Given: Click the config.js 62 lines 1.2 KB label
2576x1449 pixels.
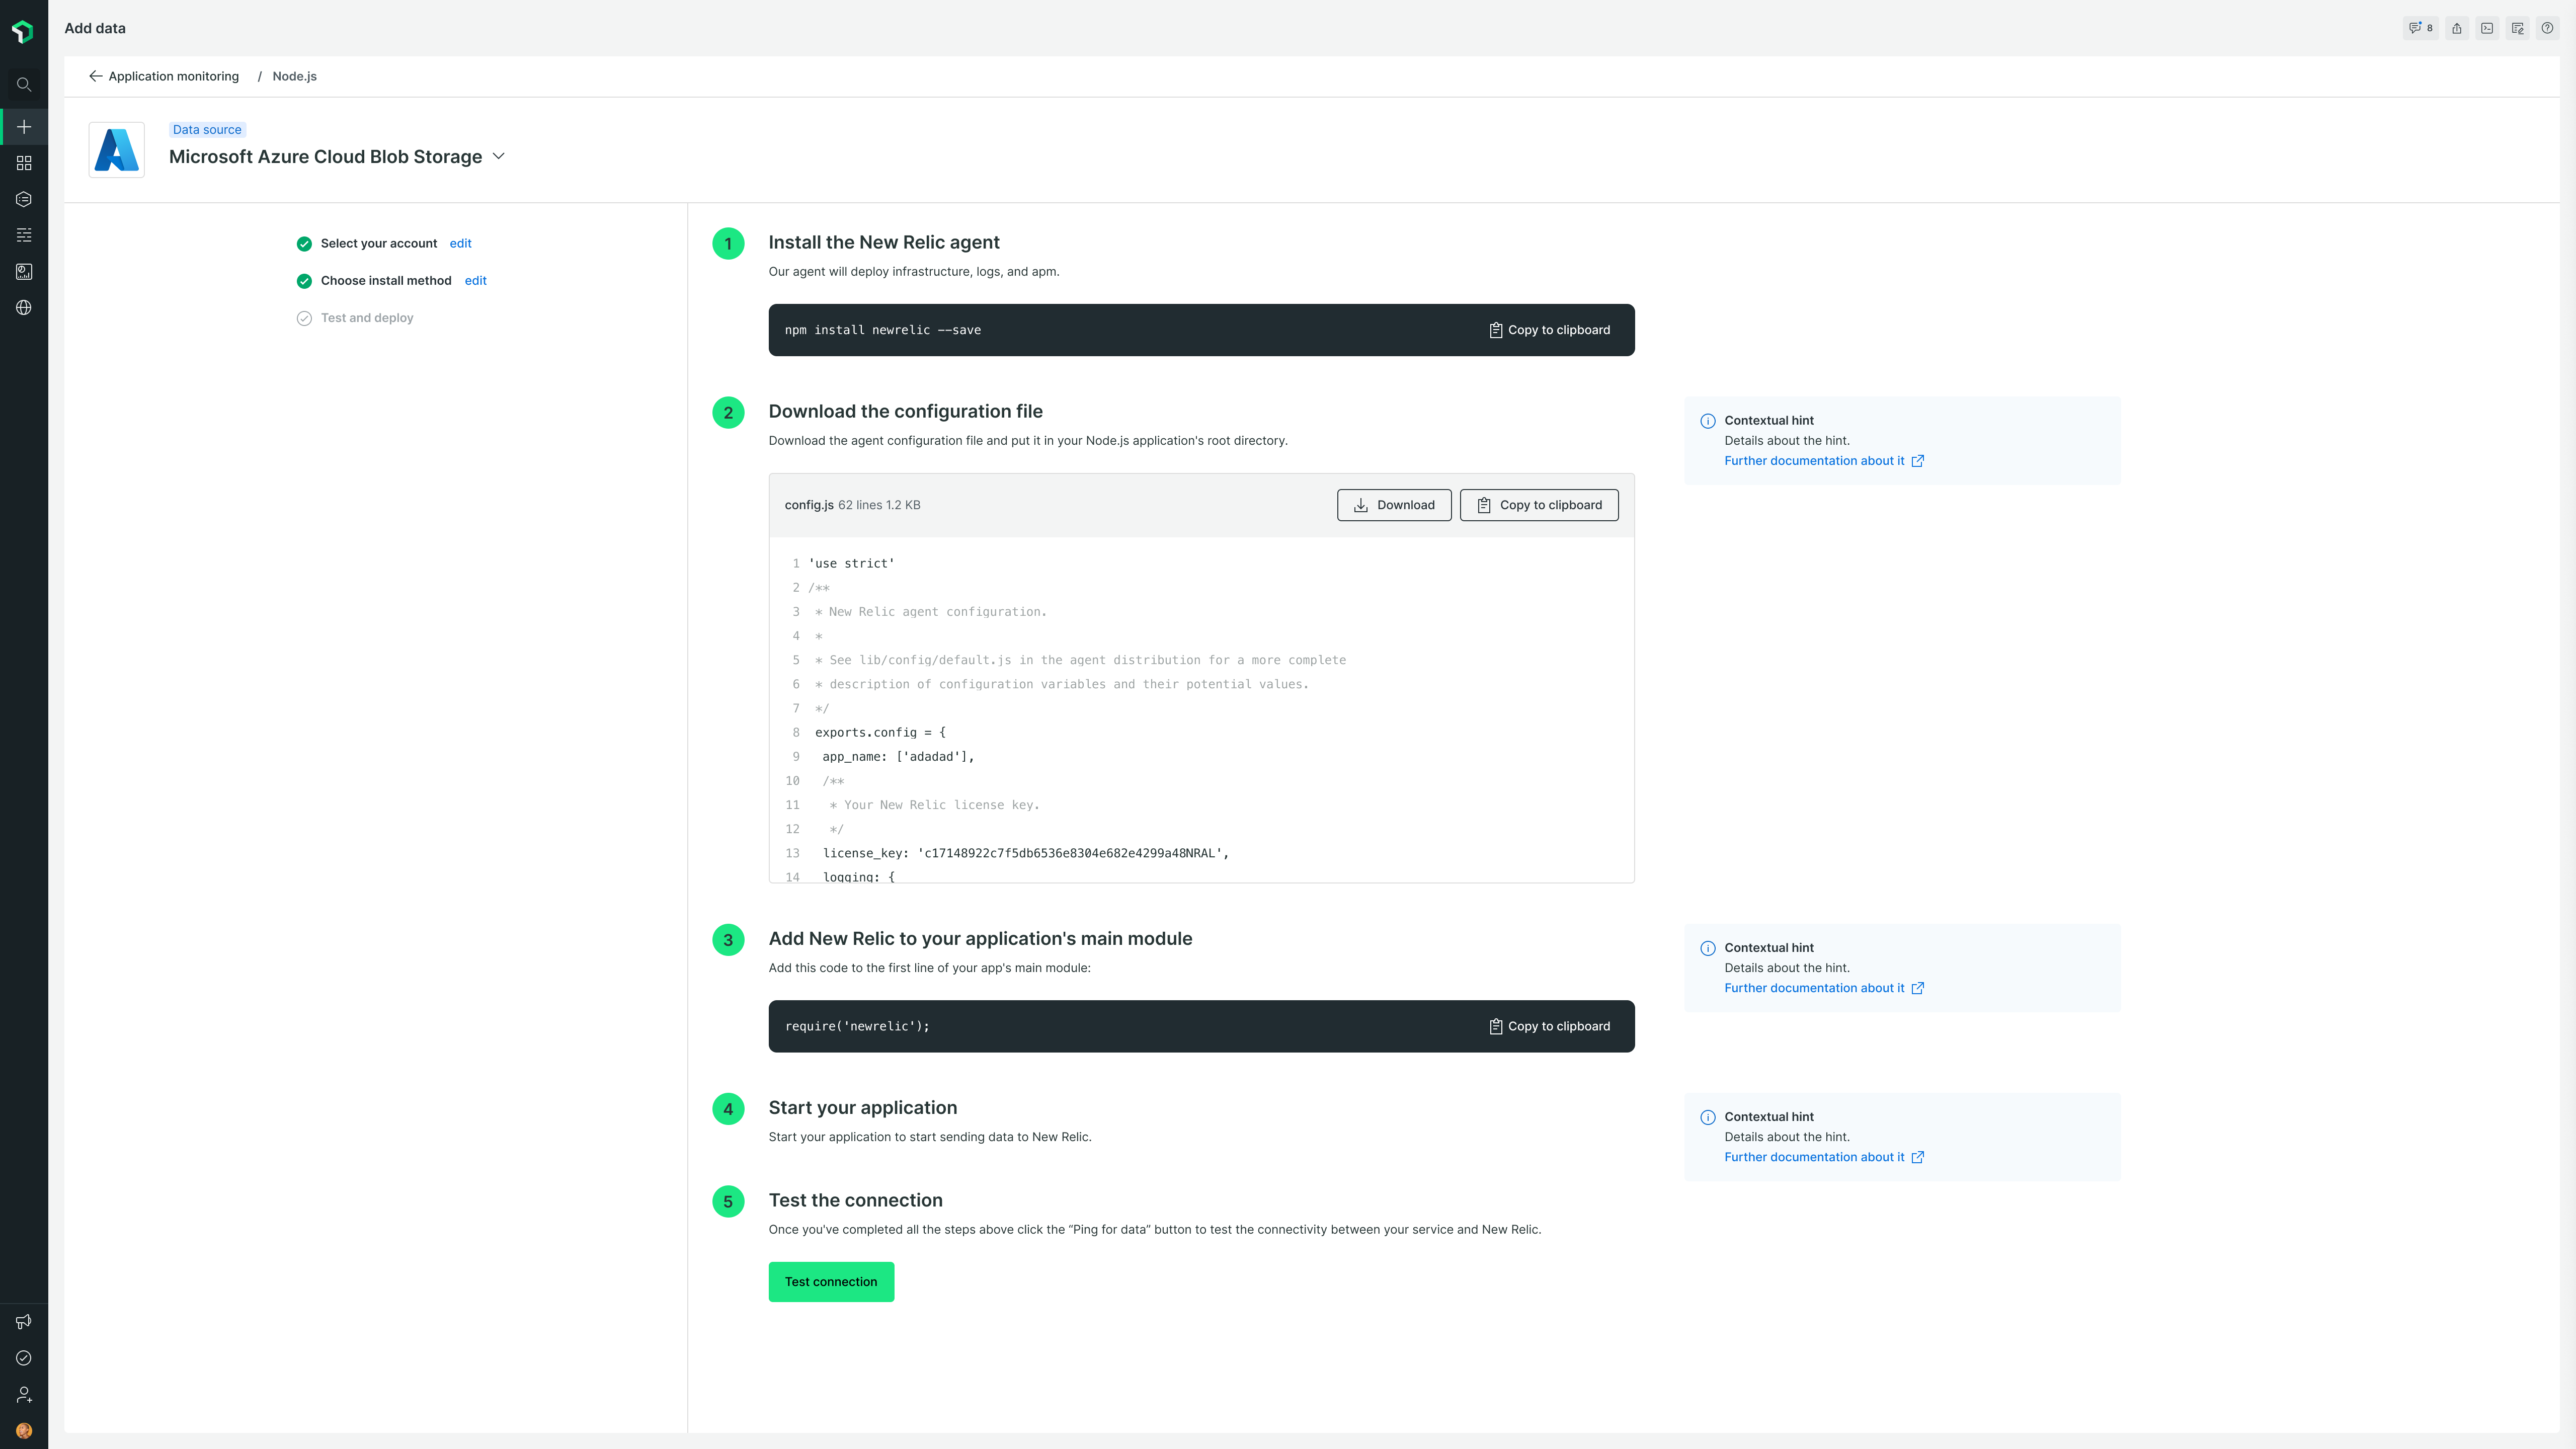Looking at the screenshot, I should point(852,505).
